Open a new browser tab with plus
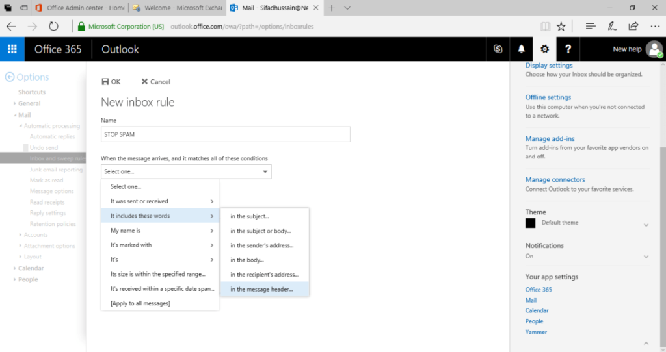Viewport: 666px width, 352px height. (x=332, y=8)
